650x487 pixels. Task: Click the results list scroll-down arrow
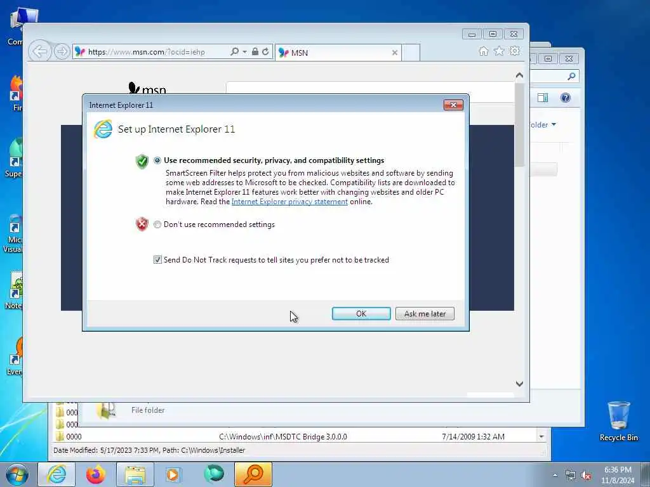point(541,436)
